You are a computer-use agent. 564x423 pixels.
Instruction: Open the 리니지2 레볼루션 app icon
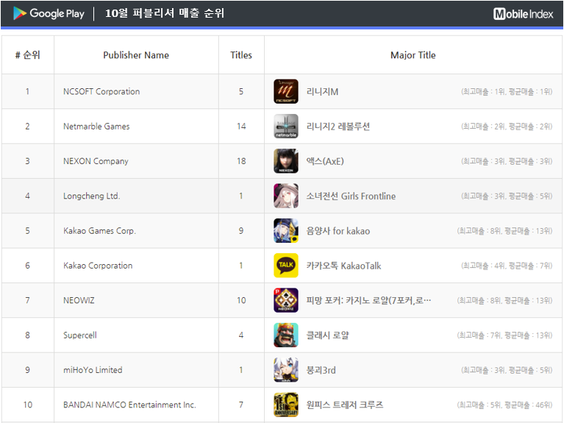286,127
